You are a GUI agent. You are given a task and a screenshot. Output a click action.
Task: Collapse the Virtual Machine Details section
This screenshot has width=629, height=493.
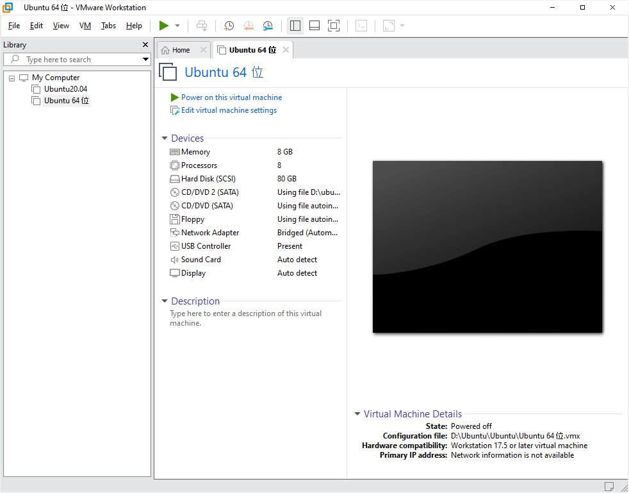pos(357,414)
